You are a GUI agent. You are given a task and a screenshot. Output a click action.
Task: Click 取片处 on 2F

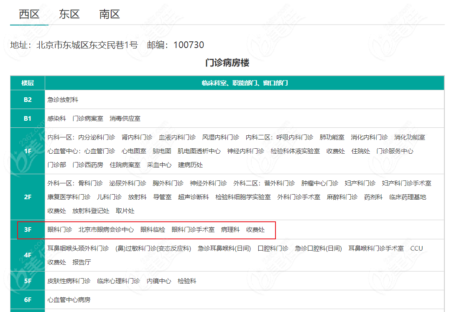(x=125, y=211)
